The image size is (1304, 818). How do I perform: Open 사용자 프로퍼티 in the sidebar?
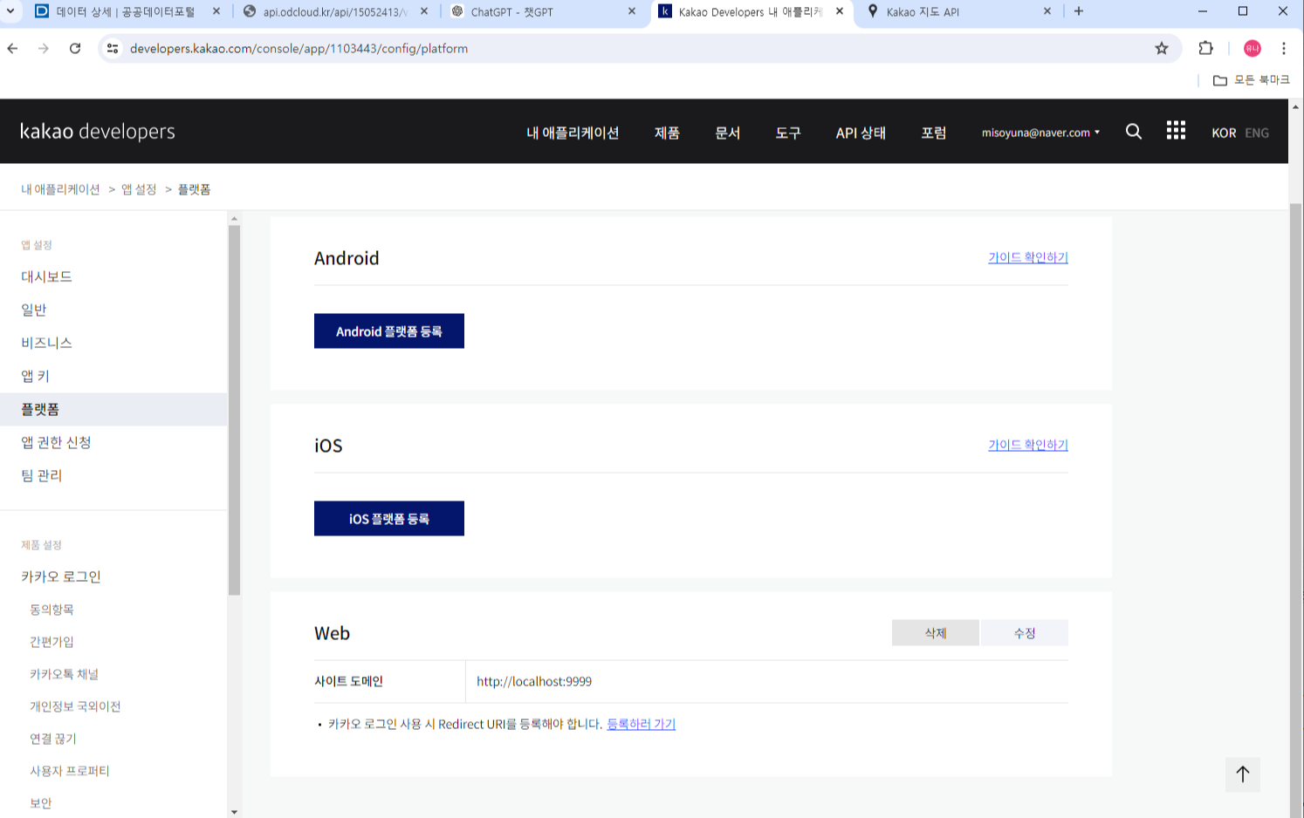point(70,771)
